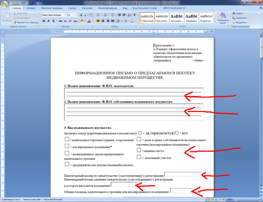Image resolution: width=263 pixels, height=202 pixels.
Task: Check 'доля в праве собственности' box
Action: 139,139
